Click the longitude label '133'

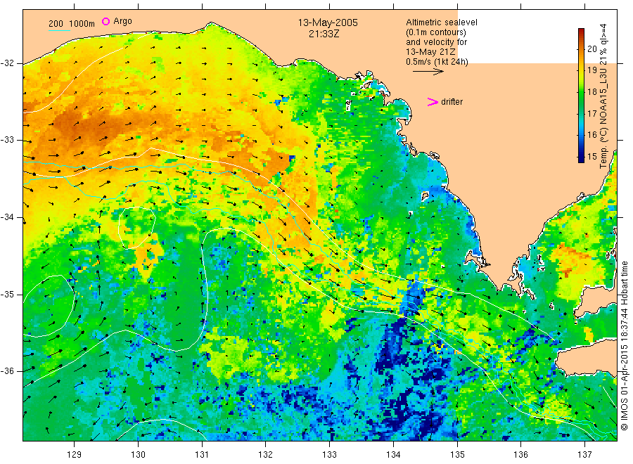(329, 455)
